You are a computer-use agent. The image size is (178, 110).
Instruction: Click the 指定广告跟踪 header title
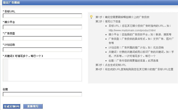pos(11,2)
